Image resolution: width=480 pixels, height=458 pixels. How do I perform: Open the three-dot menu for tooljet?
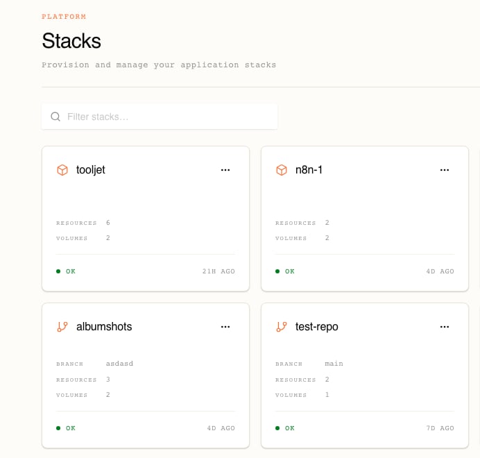tap(225, 170)
